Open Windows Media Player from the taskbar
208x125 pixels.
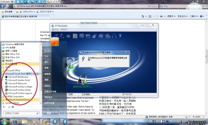pos(34,122)
